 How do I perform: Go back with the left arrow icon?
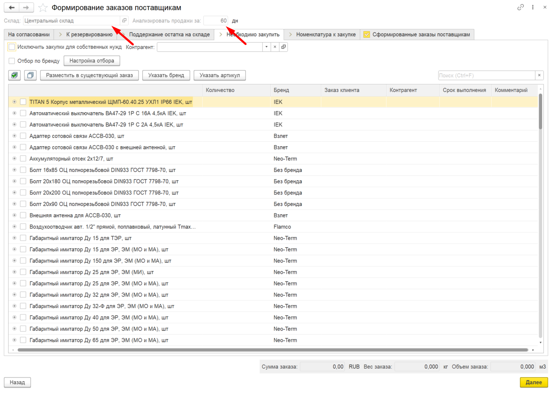click(11, 8)
